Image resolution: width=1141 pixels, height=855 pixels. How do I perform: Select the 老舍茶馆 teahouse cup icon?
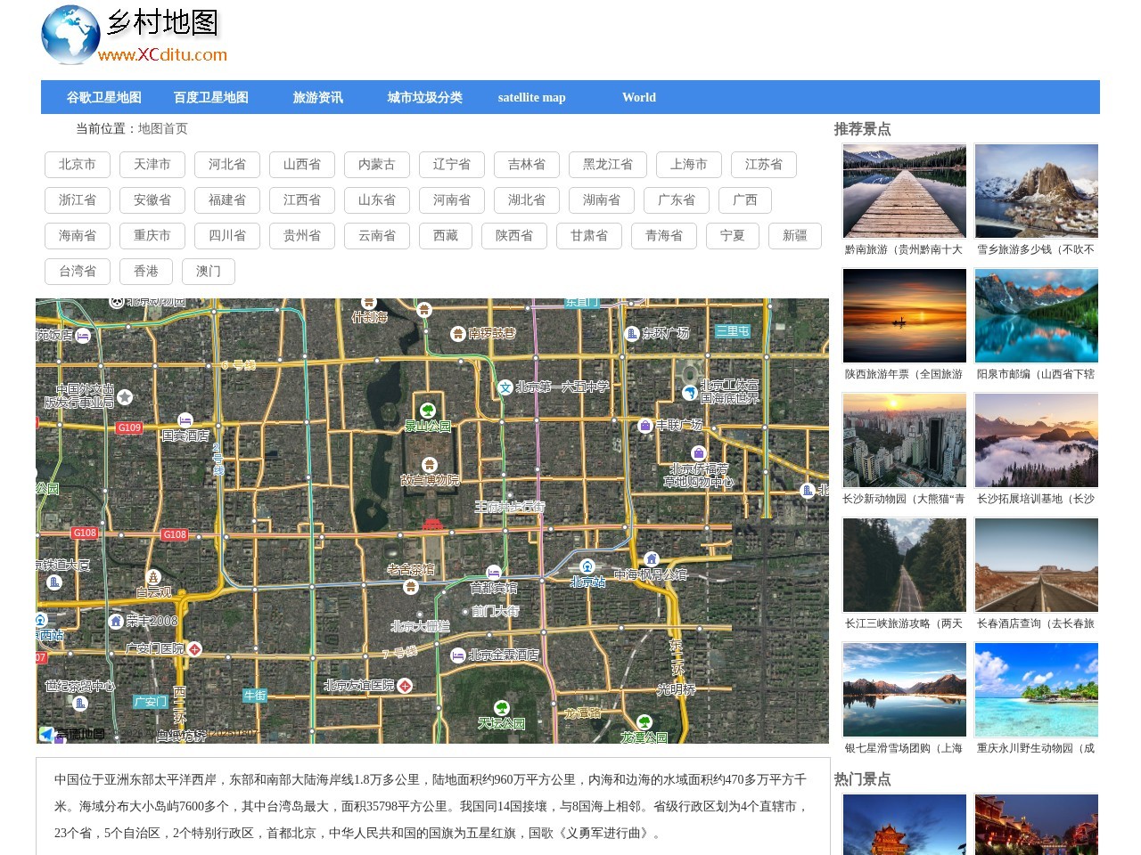click(x=412, y=586)
